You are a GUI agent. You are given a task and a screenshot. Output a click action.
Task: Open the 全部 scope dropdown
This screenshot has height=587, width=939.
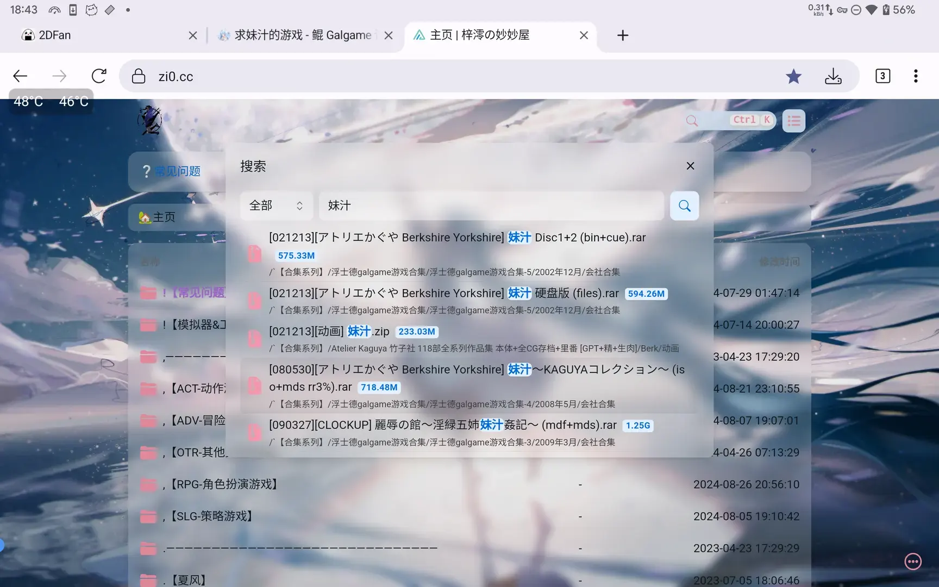coord(276,205)
